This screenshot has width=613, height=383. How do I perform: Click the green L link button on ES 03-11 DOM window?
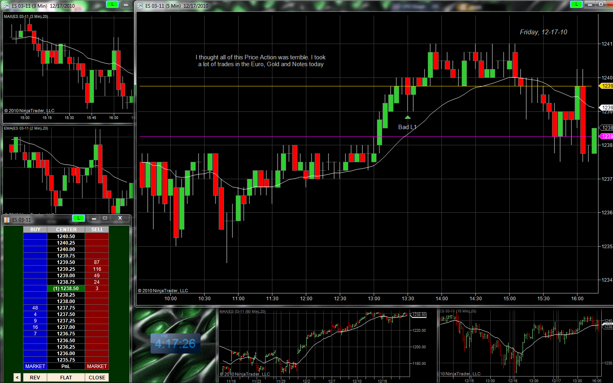[x=78, y=218]
